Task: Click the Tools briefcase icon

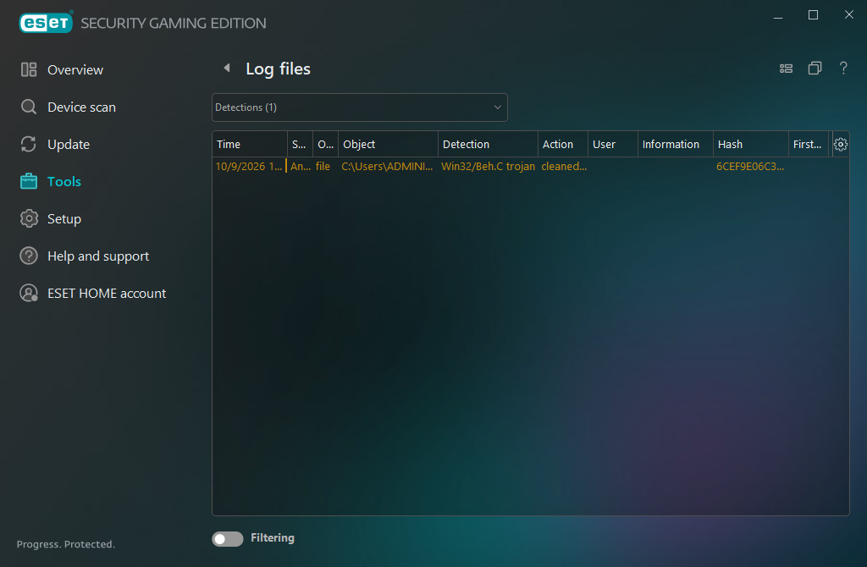Action: coord(29,181)
